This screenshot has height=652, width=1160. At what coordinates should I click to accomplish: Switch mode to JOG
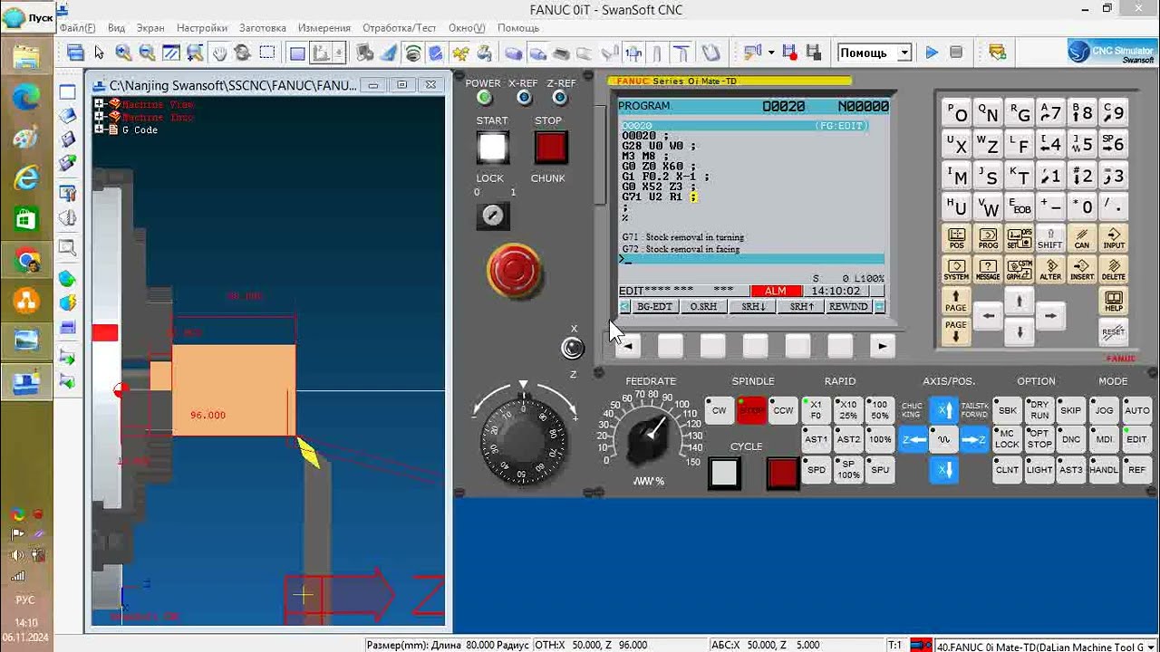tap(1104, 410)
